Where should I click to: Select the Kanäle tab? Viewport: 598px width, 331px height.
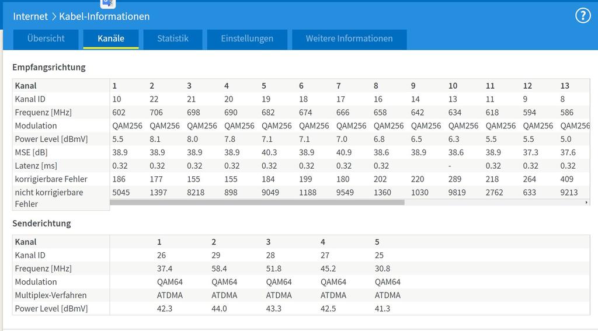click(x=111, y=39)
